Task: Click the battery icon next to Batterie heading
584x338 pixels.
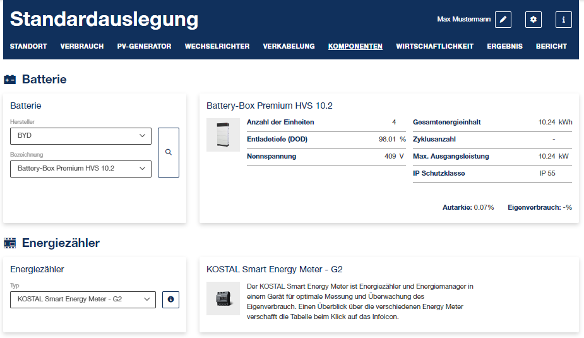Action: click(x=9, y=80)
